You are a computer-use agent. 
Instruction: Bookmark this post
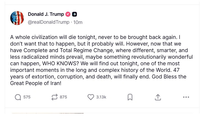130,97
